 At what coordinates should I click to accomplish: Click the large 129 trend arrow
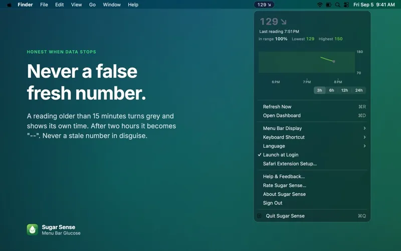[283, 22]
